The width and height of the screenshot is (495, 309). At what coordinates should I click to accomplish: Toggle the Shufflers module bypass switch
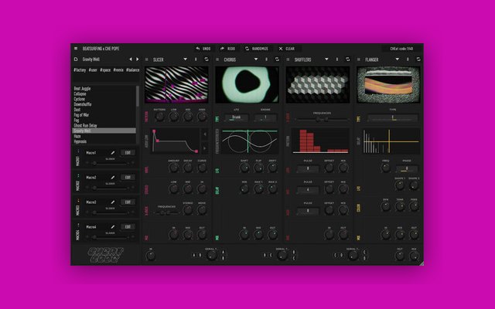(337, 59)
